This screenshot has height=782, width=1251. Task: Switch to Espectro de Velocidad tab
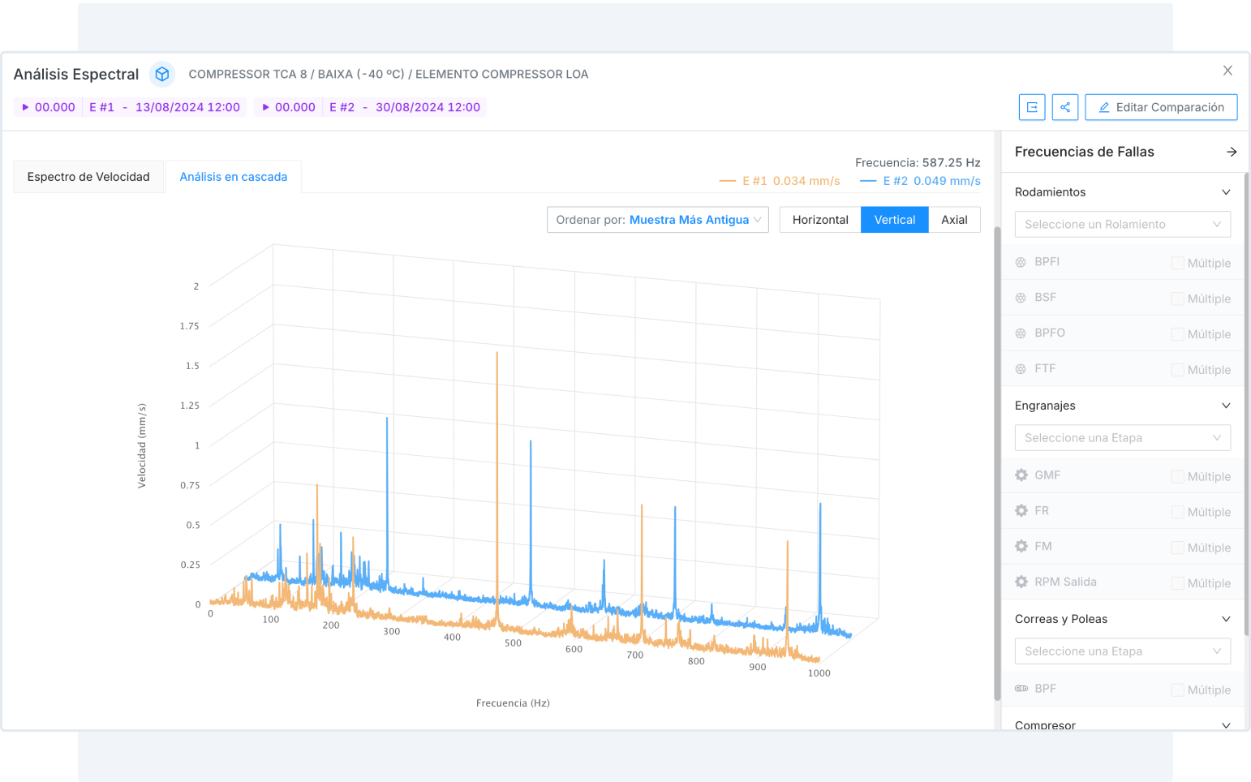click(88, 177)
